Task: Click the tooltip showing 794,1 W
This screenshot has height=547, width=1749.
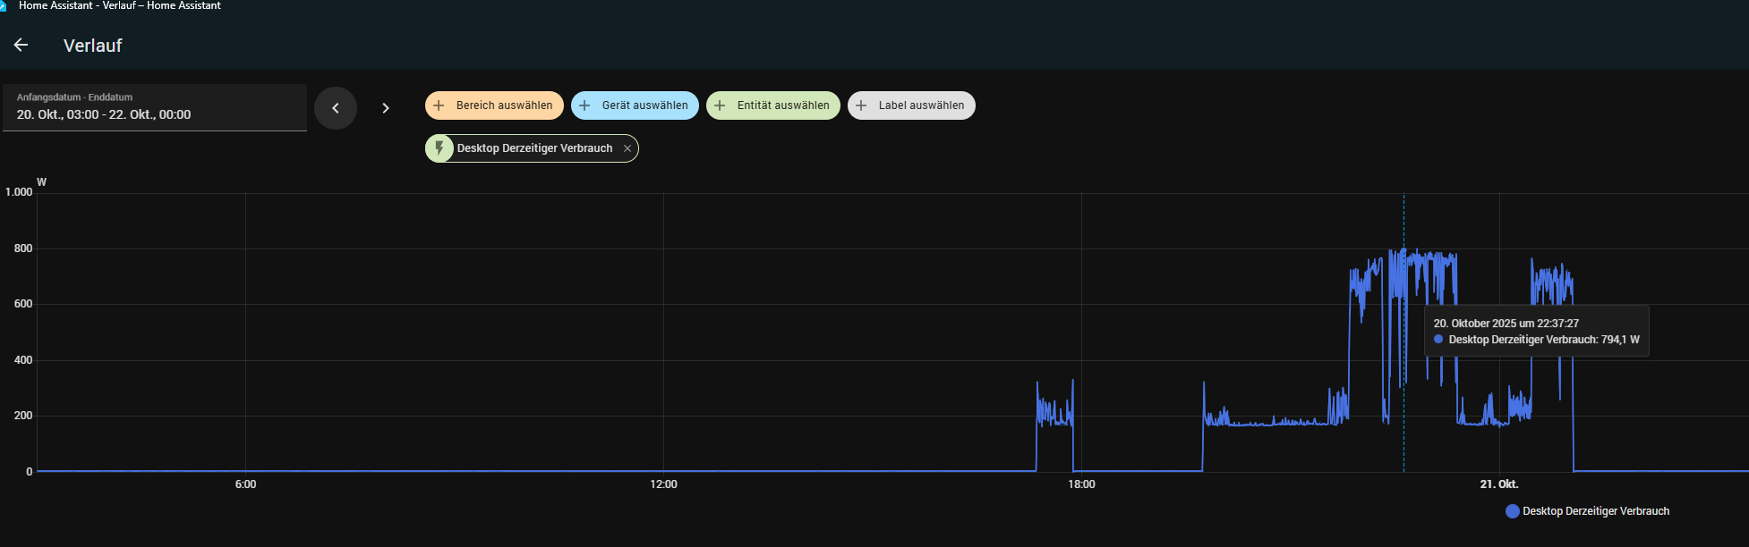Action: coord(1536,332)
